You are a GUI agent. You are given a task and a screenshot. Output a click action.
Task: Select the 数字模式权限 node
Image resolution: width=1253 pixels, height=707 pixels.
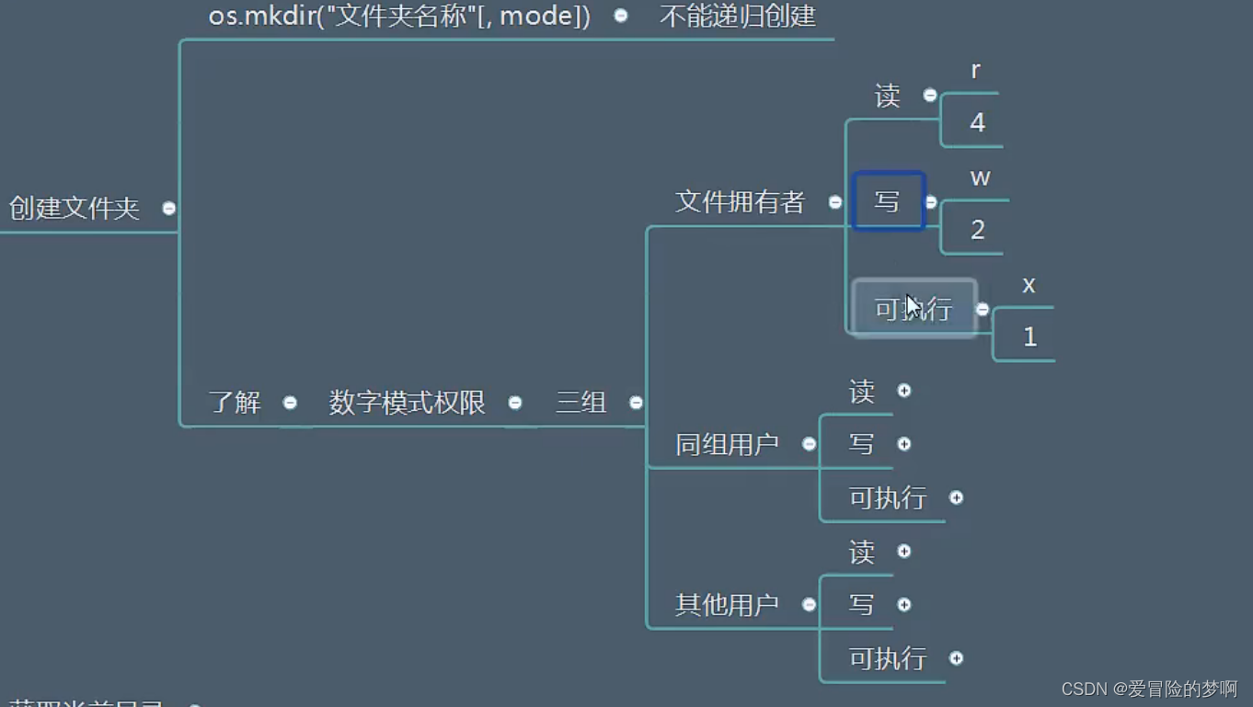tap(408, 403)
